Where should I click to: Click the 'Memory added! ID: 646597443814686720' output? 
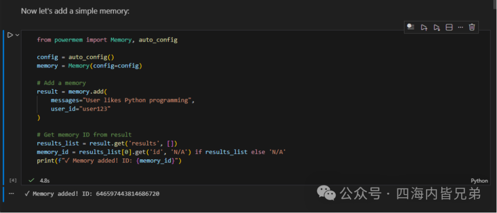tap(92, 194)
